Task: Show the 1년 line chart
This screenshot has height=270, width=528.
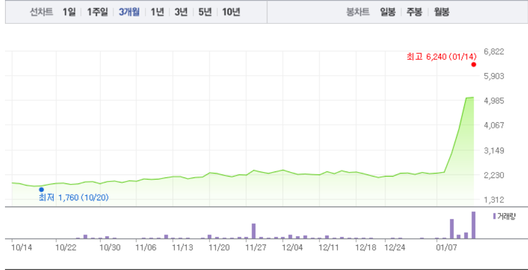Action: tap(157, 12)
